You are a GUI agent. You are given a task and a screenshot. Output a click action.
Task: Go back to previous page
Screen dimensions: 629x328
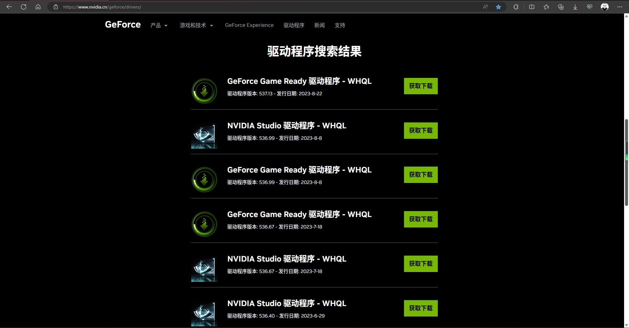click(9, 7)
